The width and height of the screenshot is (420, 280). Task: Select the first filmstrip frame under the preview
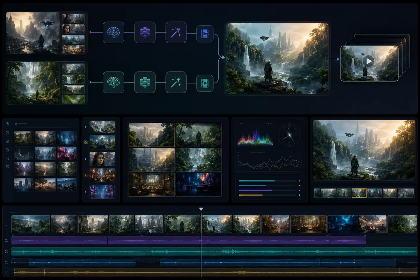click(317, 193)
